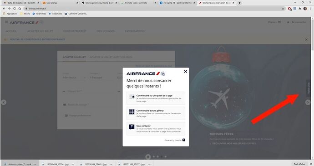Viewport: 314px width, 166px height.
Task: Click the AIRFRANCE logo in page header
Action: (x=24, y=23)
